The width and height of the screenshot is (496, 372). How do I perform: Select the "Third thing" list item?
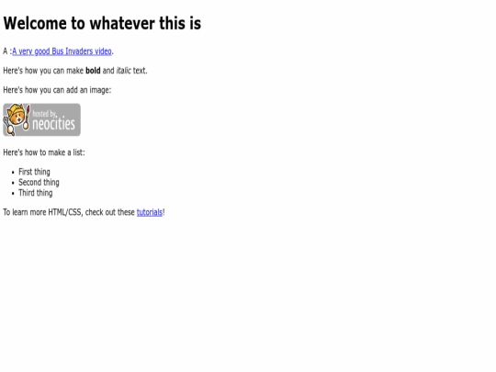[36, 193]
